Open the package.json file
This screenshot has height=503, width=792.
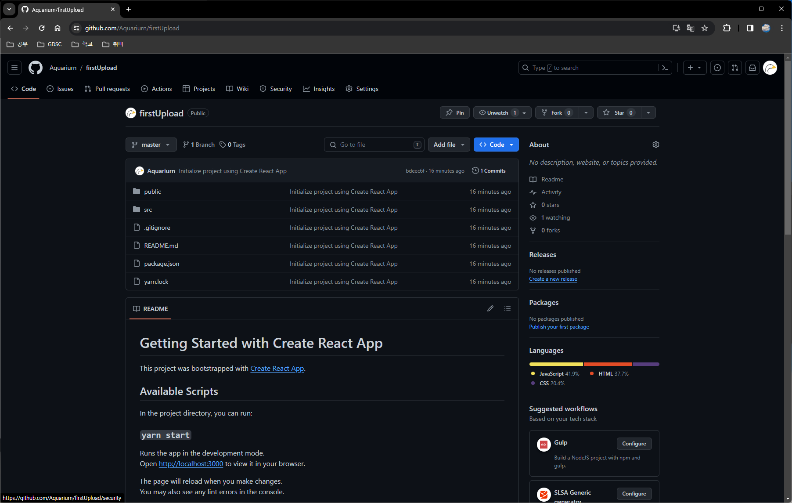pos(162,264)
